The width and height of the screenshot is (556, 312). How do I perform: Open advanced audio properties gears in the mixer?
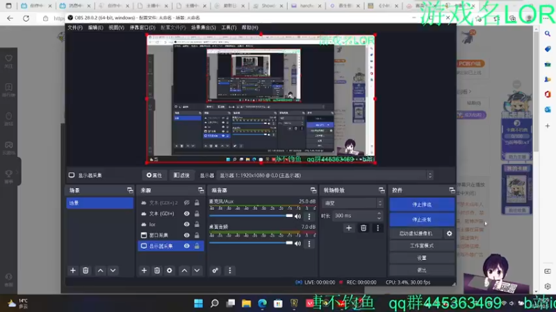215,270
